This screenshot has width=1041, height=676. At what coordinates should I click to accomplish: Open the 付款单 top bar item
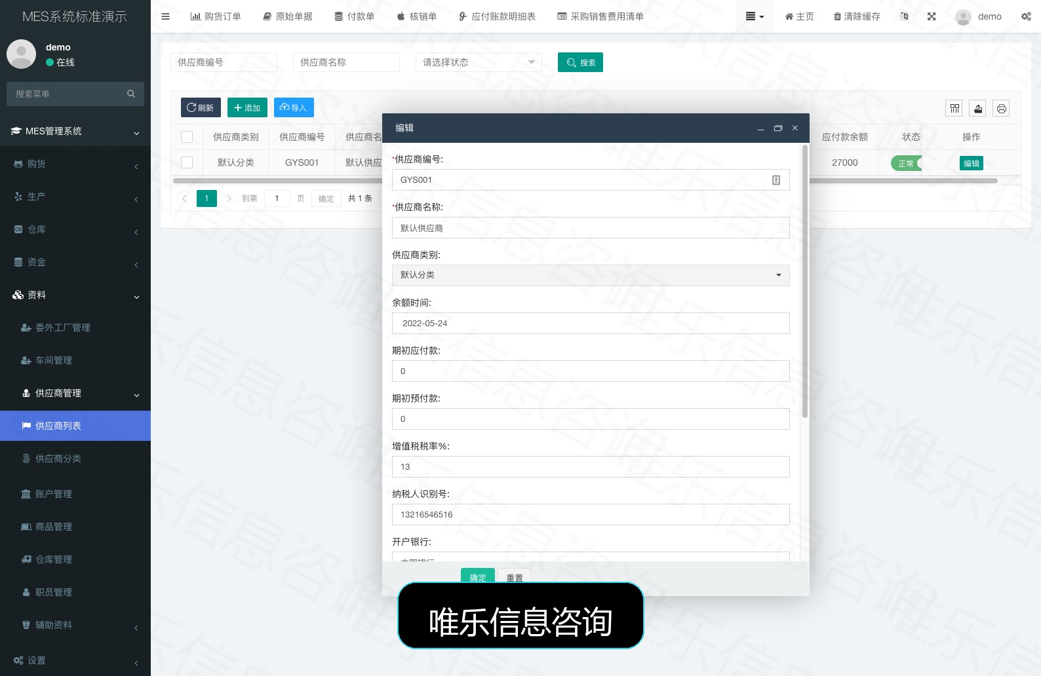click(355, 16)
